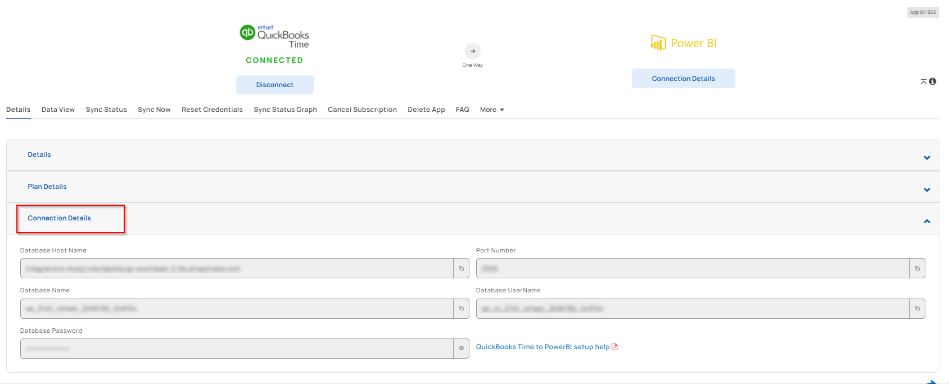The image size is (949, 384).
Task: Show the Database Password with eye icon
Action: (461, 349)
